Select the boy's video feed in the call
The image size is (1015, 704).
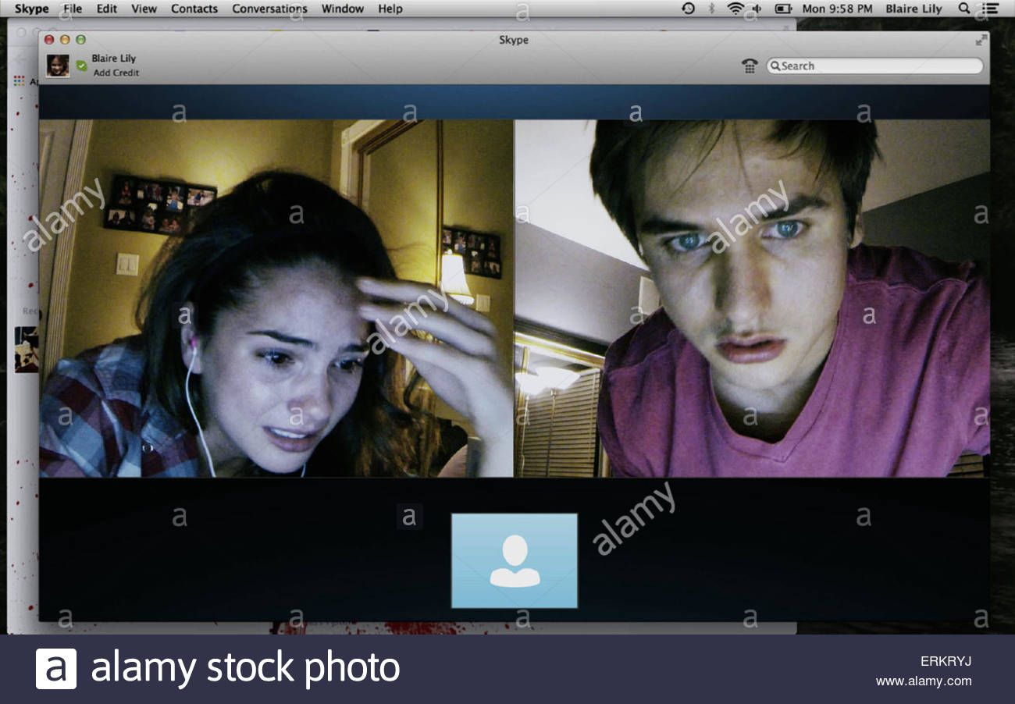[x=752, y=298]
